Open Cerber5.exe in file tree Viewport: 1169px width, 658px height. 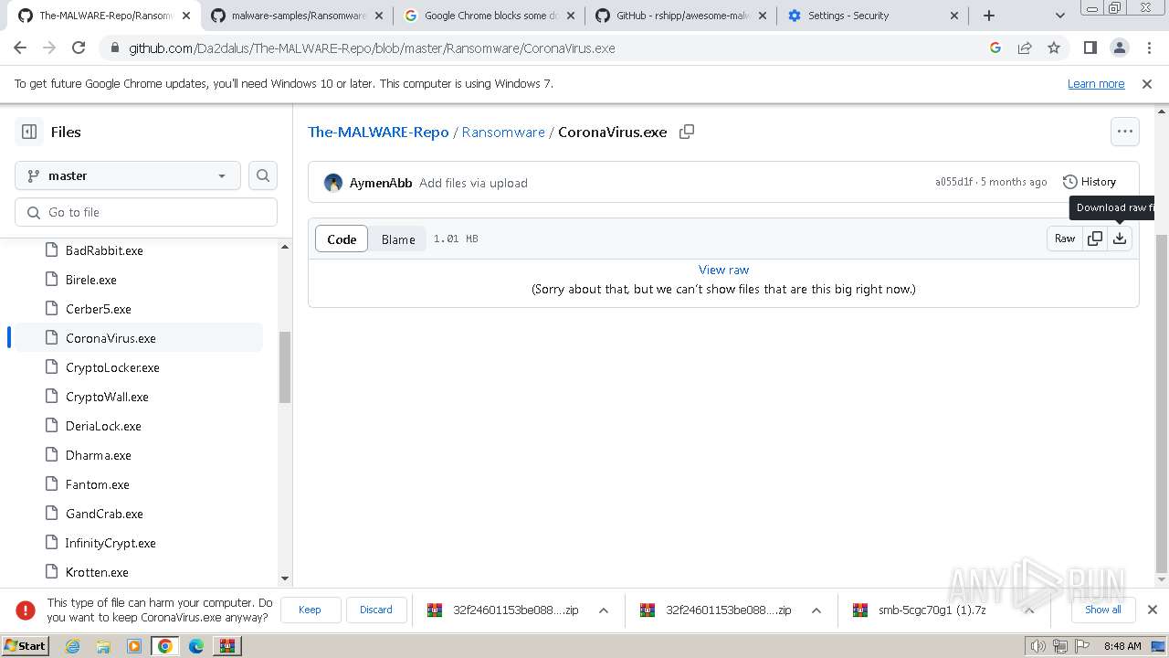coord(99,309)
